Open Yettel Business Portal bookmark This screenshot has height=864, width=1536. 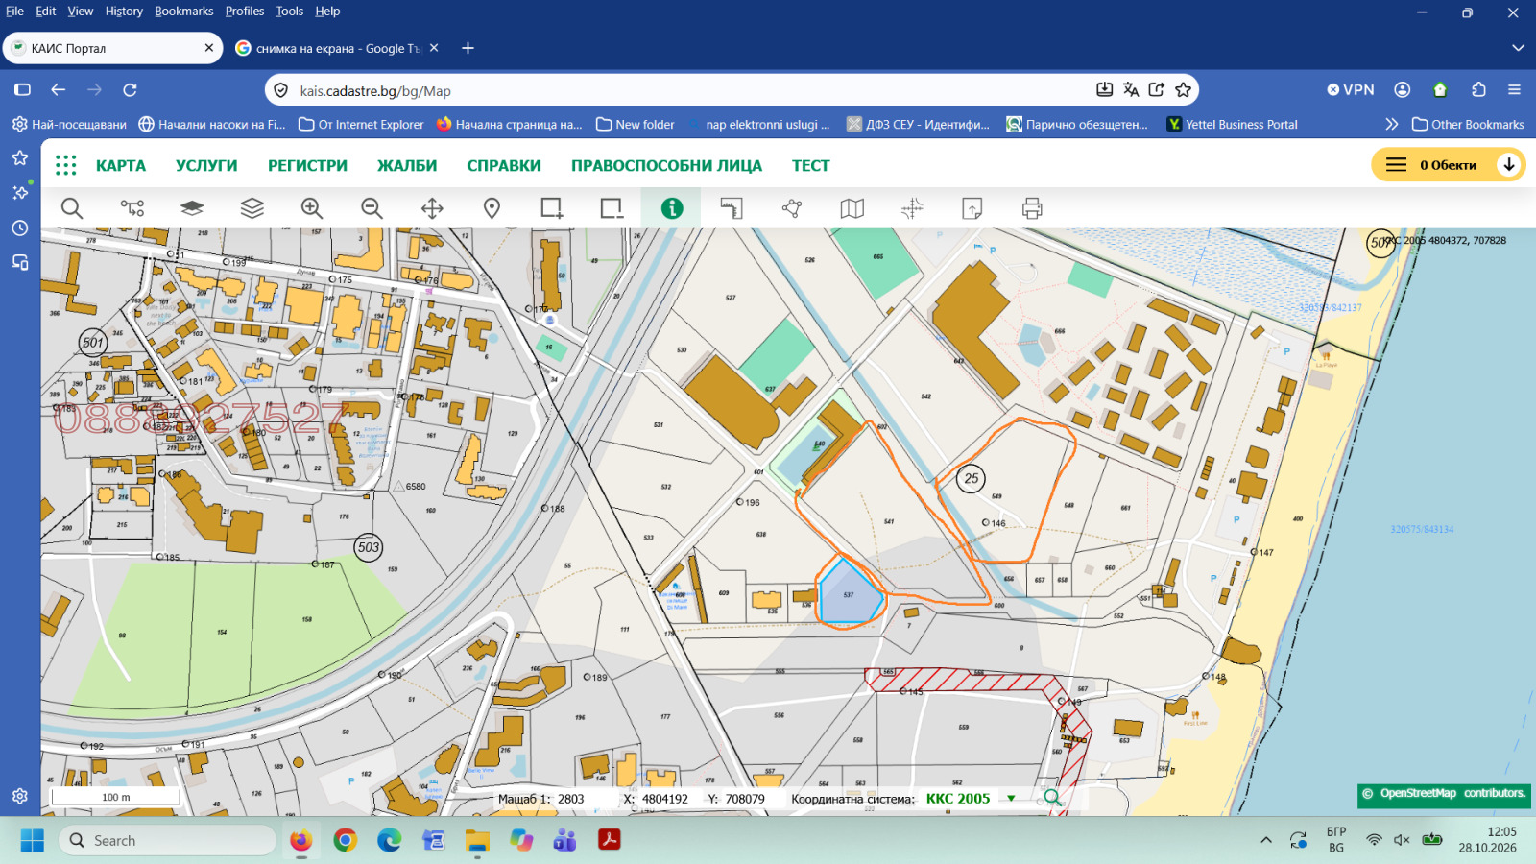(x=1232, y=124)
